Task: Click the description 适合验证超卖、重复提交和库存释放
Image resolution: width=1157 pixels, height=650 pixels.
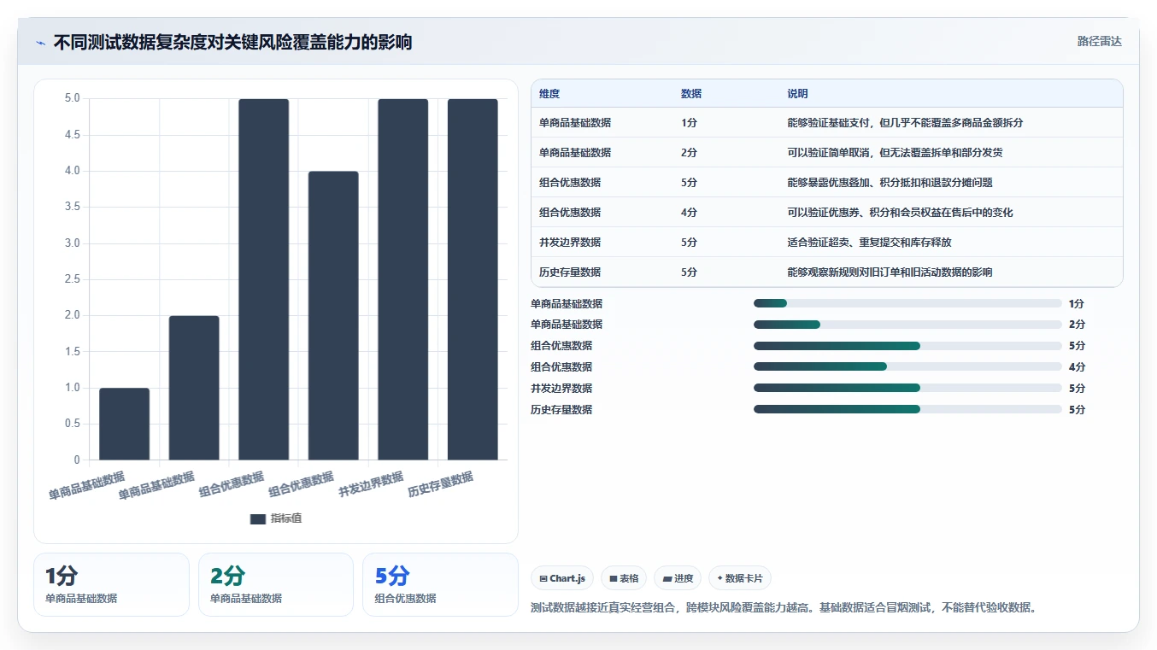Action: (869, 243)
